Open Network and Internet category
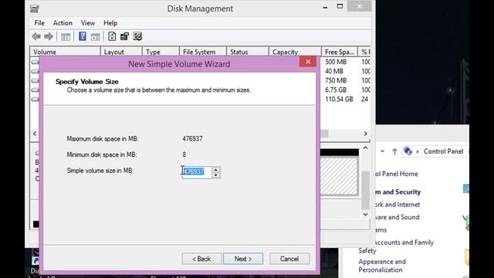The height and width of the screenshot is (278, 494). click(398, 205)
